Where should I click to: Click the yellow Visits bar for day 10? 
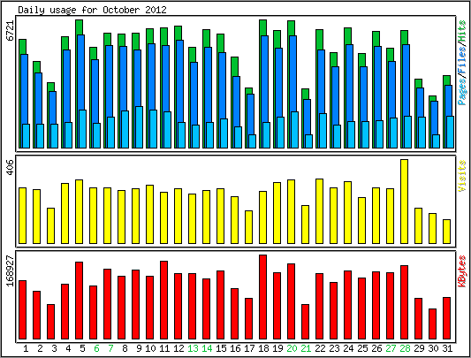tap(150, 214)
